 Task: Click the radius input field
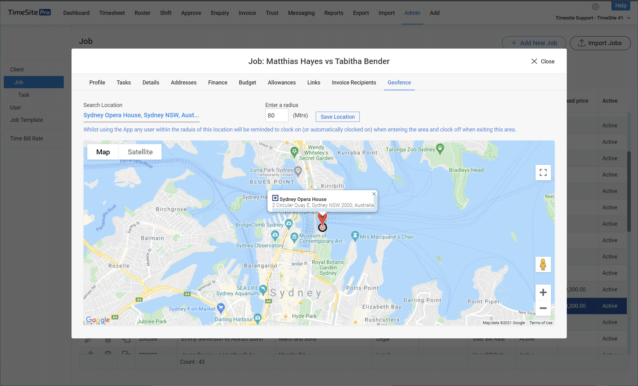tap(277, 115)
